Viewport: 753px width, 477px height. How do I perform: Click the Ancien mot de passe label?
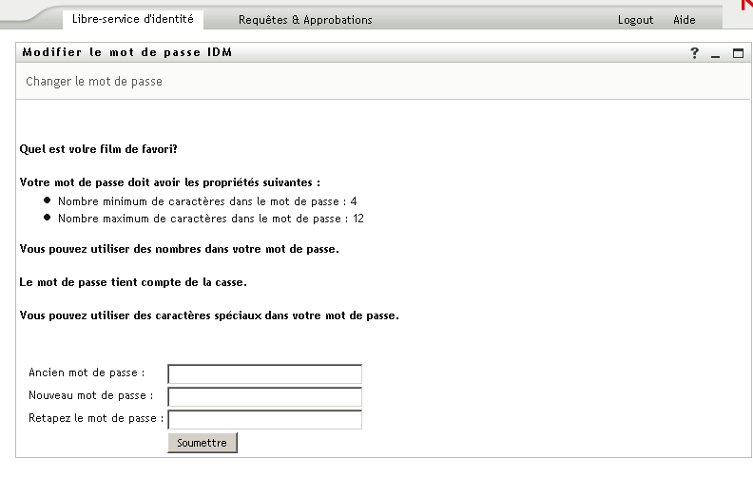(87, 372)
